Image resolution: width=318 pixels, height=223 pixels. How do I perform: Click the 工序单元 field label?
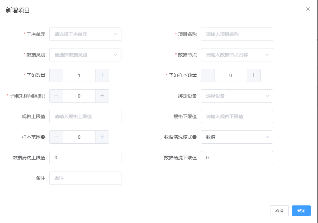[x=36, y=34]
